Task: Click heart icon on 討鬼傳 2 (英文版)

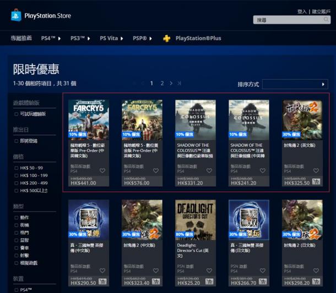Action: [316, 170]
